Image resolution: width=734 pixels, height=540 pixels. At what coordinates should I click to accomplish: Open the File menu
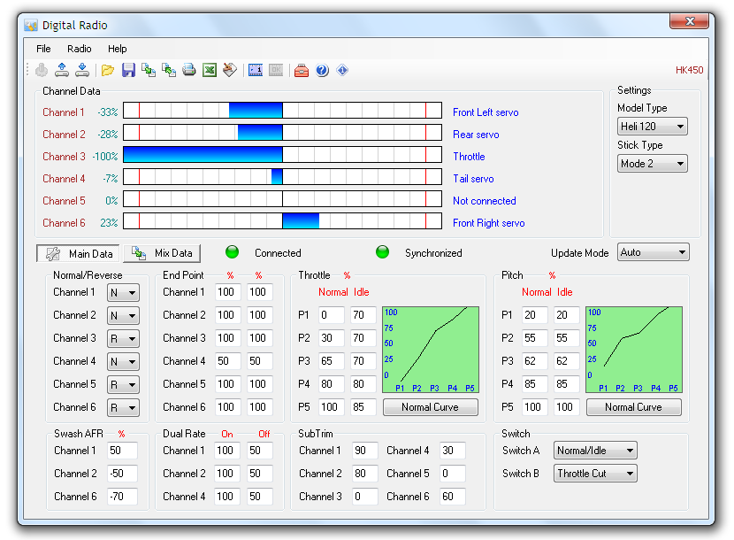point(43,49)
